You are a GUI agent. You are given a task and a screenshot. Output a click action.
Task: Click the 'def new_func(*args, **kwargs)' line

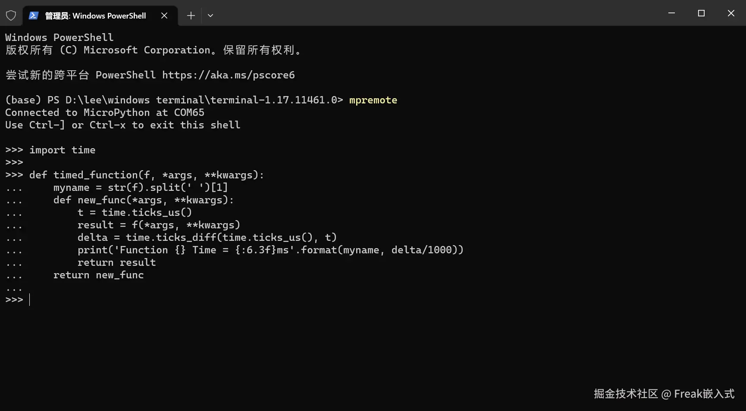tap(144, 200)
